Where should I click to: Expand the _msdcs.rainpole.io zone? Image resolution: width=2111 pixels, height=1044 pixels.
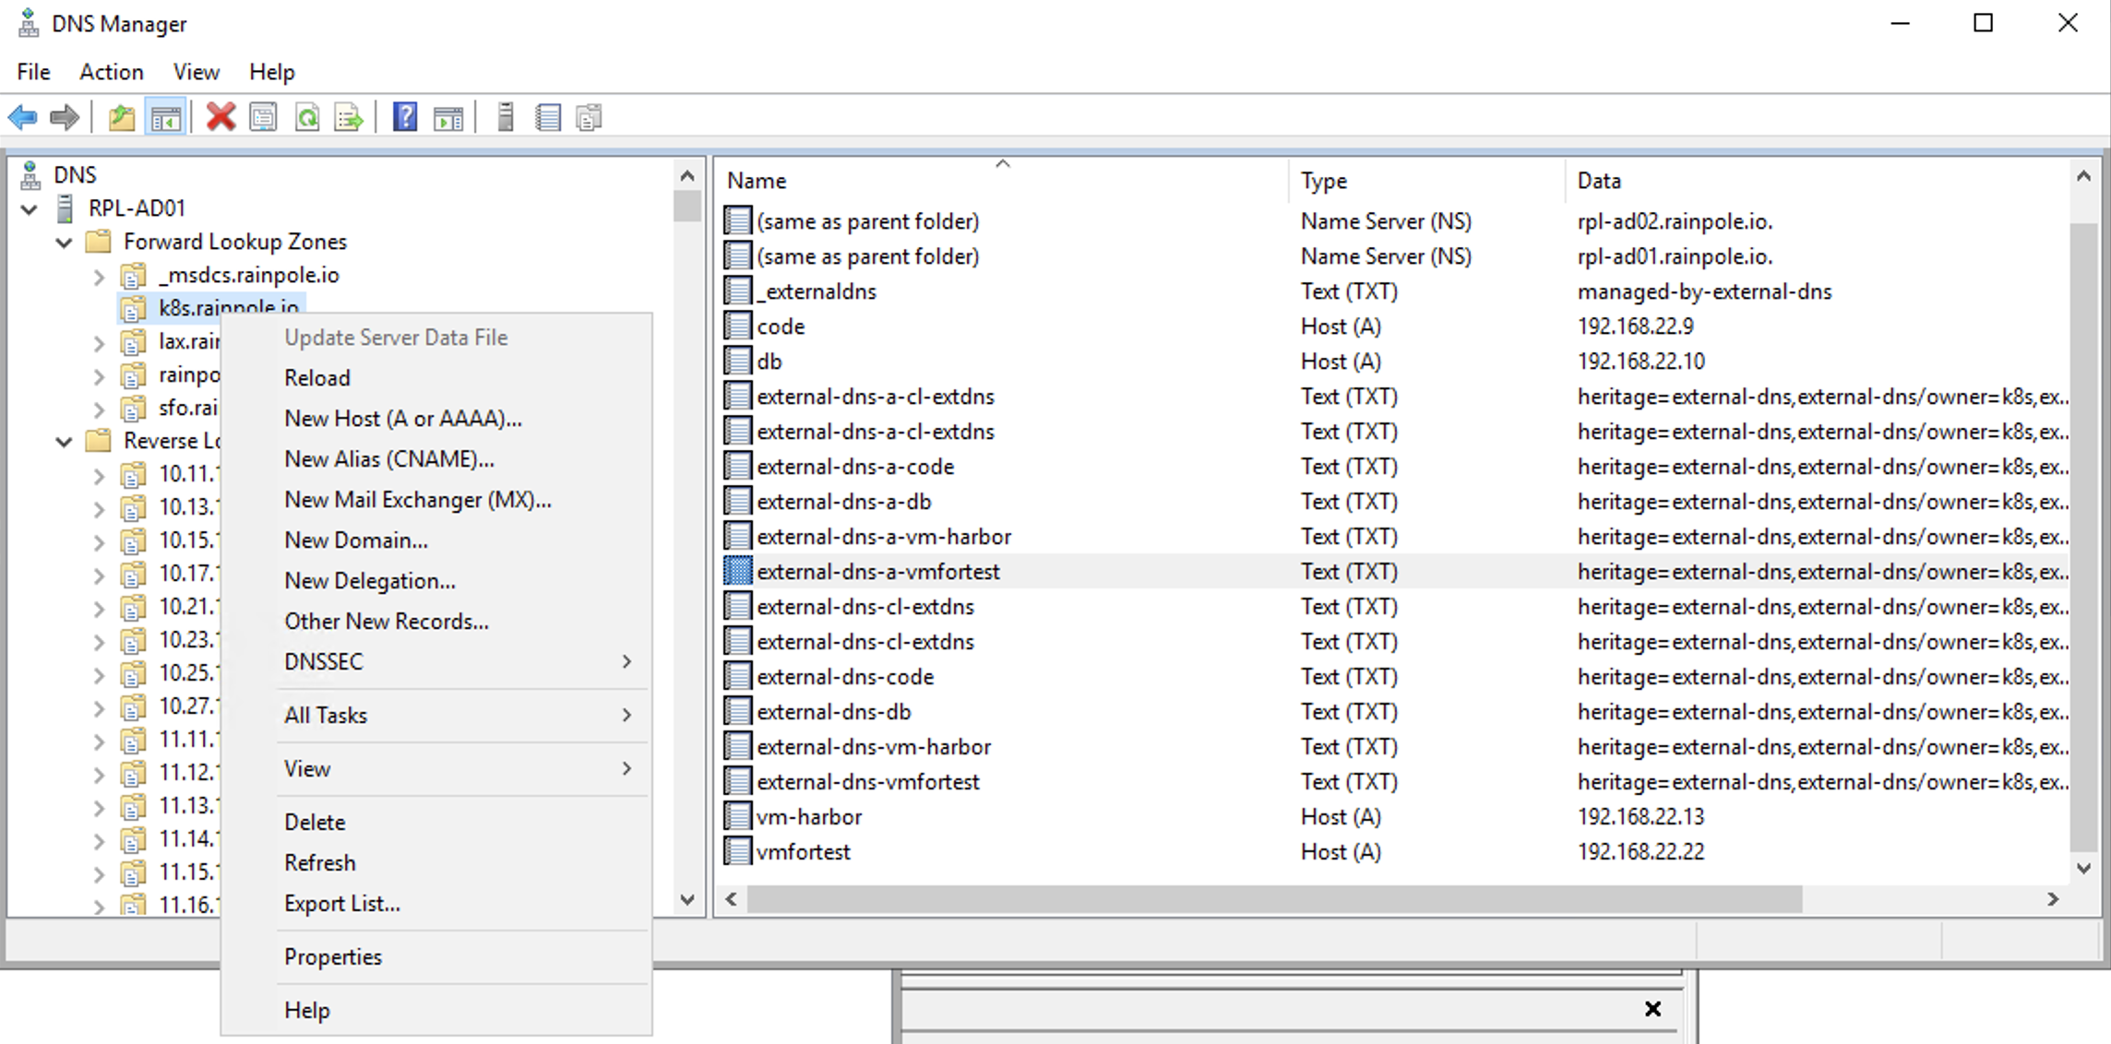[99, 276]
